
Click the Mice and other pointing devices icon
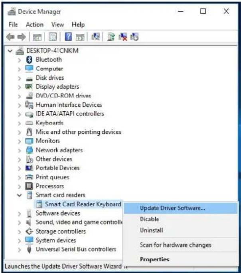[29, 132]
